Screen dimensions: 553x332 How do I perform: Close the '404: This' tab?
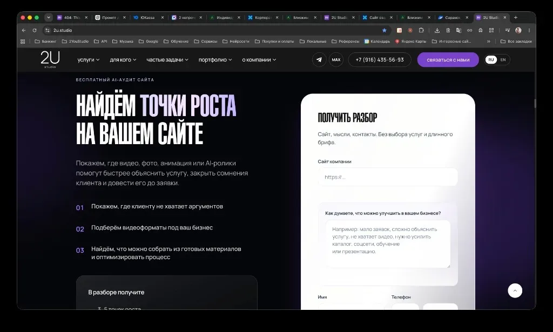(86, 17)
